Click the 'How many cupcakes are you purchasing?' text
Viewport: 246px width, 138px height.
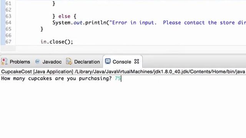(x=57, y=78)
